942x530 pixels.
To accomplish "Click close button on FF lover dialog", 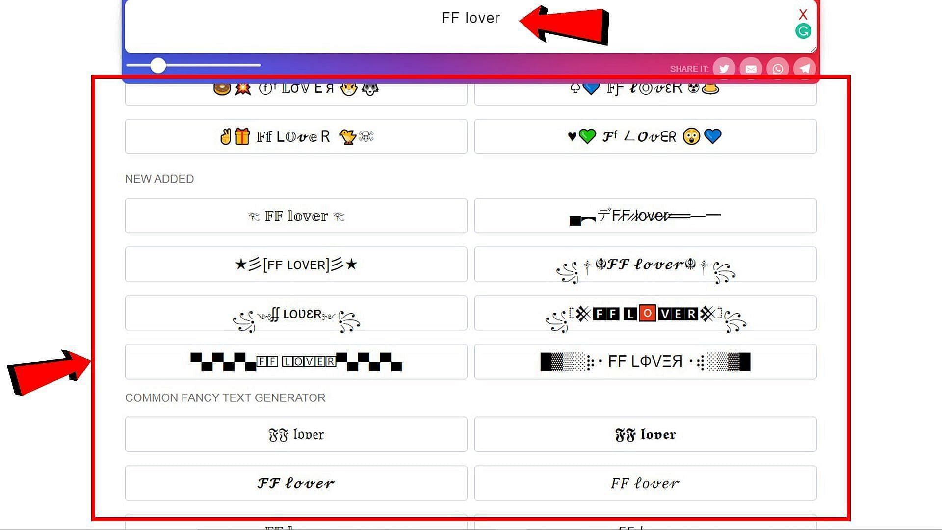I will tap(802, 14).
